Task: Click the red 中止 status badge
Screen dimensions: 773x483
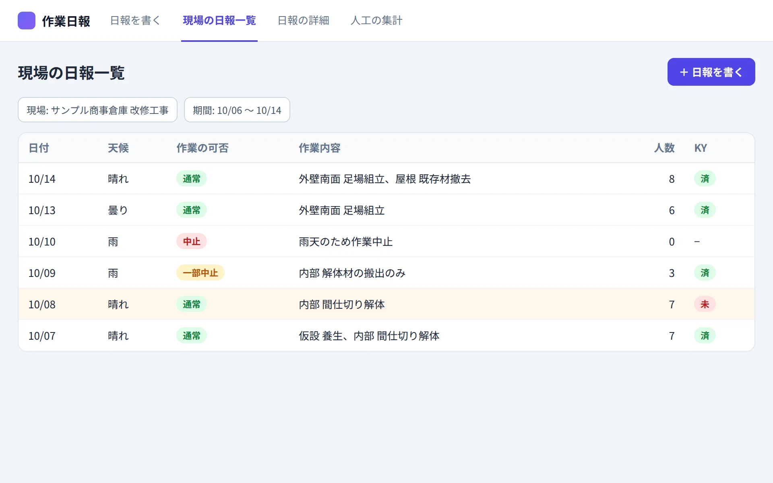Action: (192, 242)
